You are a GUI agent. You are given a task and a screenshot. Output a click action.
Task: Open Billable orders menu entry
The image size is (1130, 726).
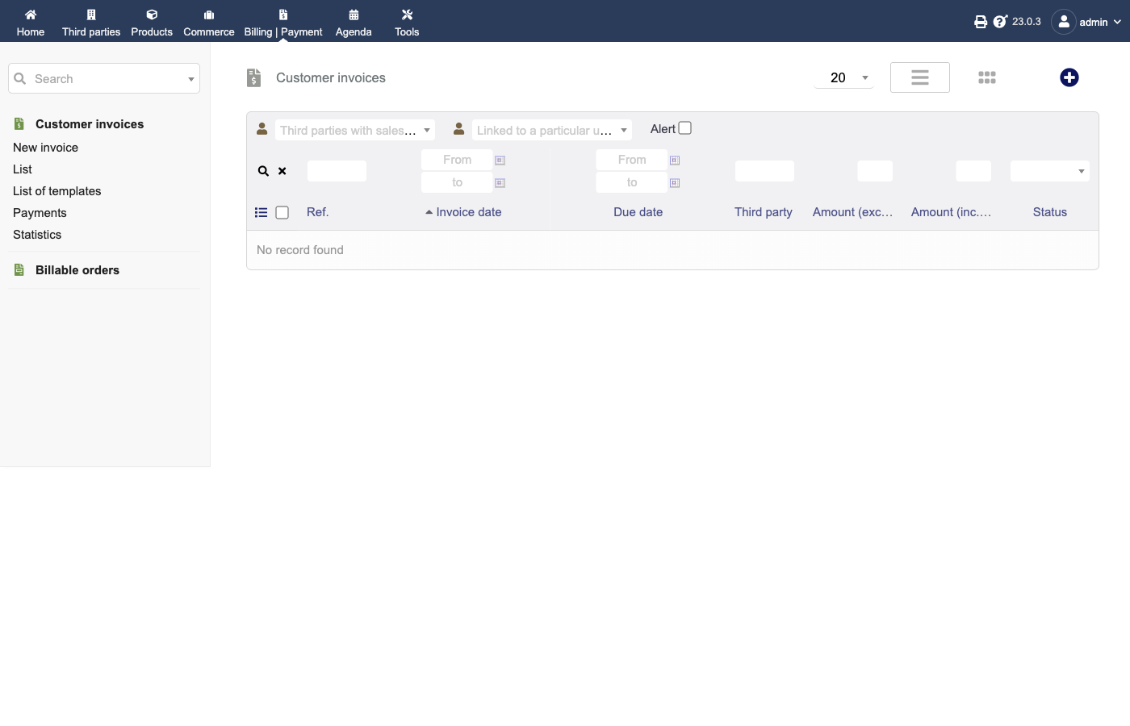click(x=77, y=270)
